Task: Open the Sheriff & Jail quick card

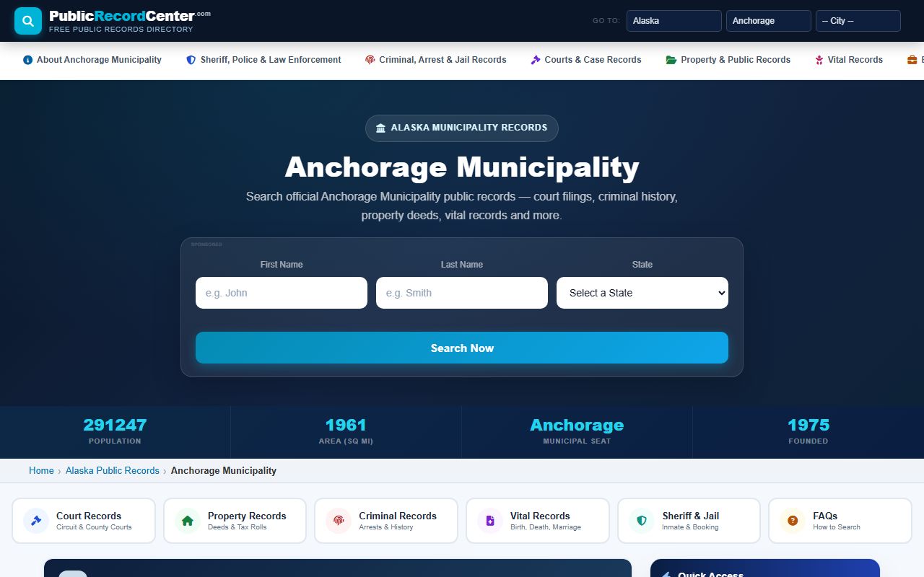Action: [x=689, y=521]
